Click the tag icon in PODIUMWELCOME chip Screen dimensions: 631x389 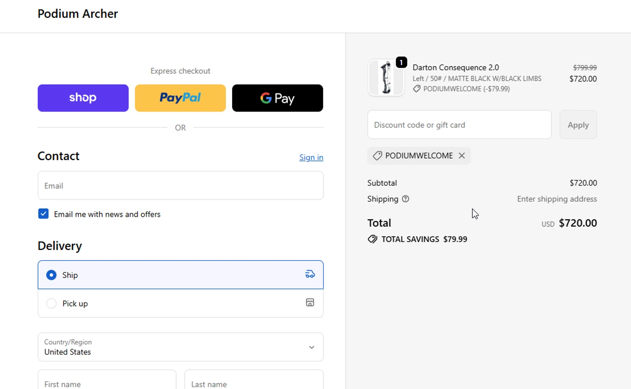(x=377, y=156)
